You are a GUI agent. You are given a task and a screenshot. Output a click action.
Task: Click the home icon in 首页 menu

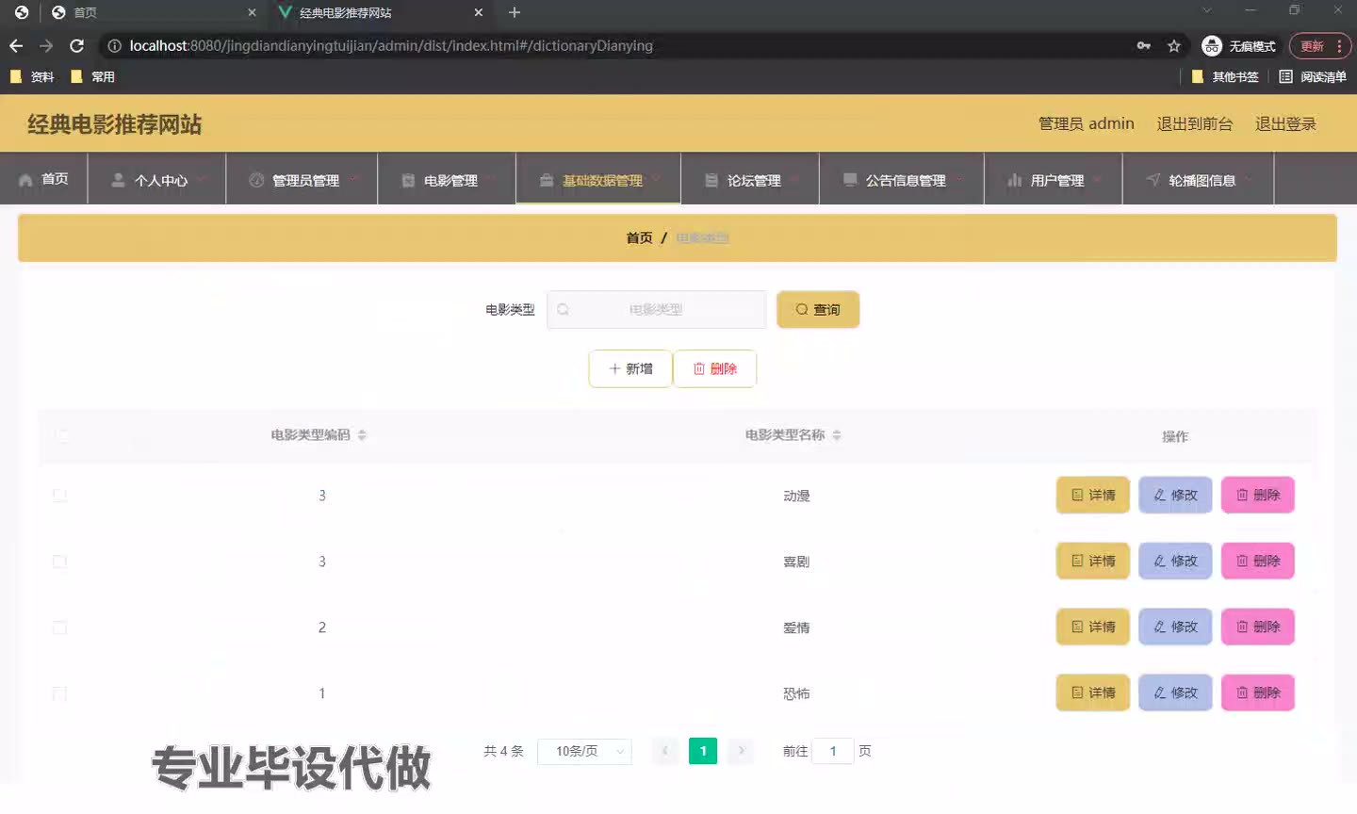coord(25,180)
